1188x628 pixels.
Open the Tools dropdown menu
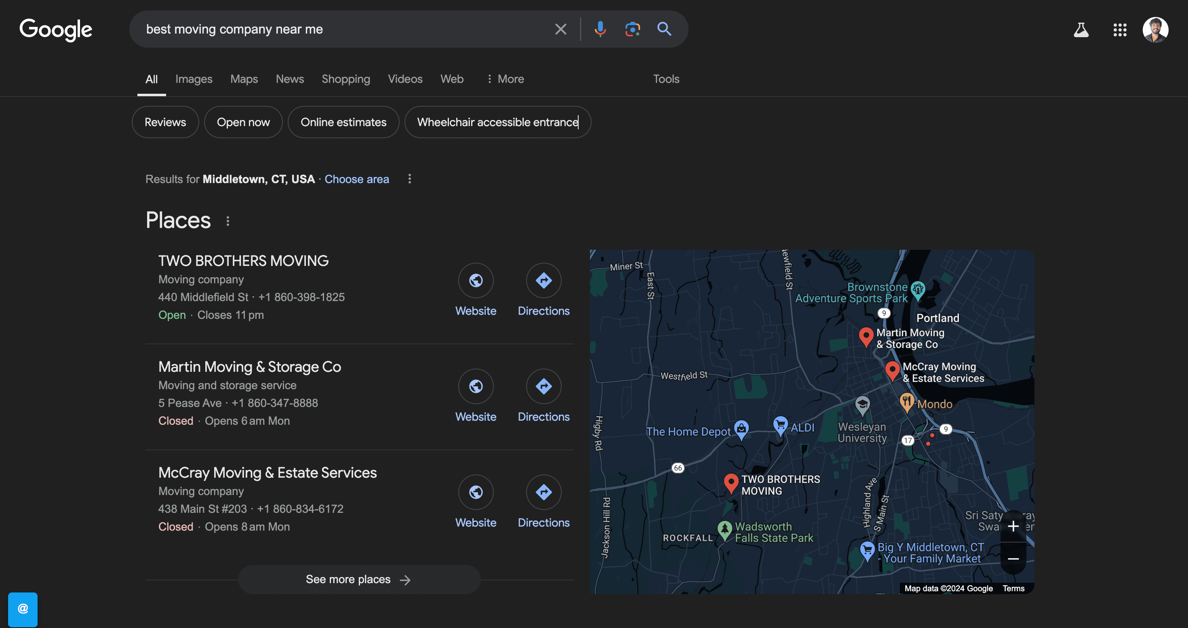(666, 78)
